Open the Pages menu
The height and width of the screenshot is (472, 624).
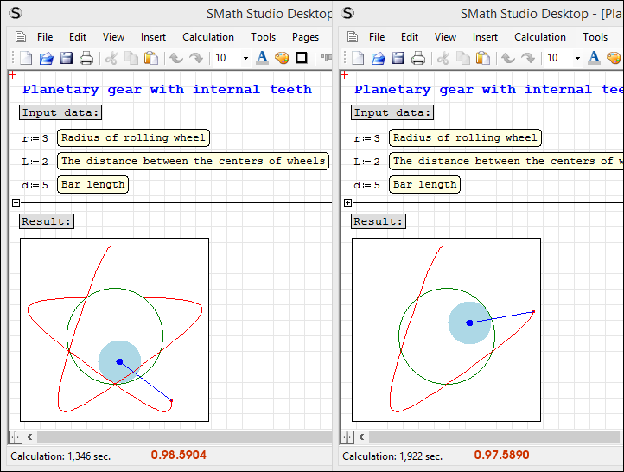tap(305, 37)
